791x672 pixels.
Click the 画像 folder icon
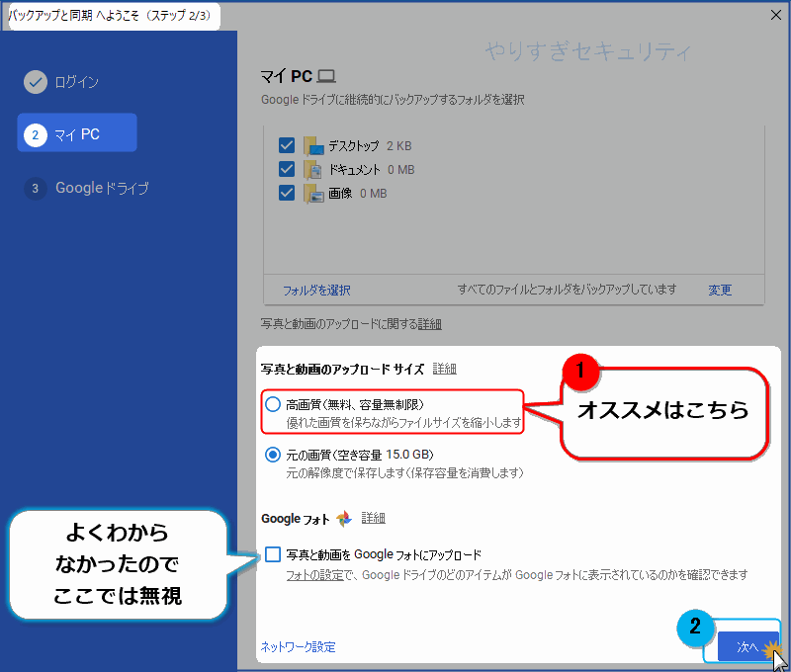(x=313, y=194)
